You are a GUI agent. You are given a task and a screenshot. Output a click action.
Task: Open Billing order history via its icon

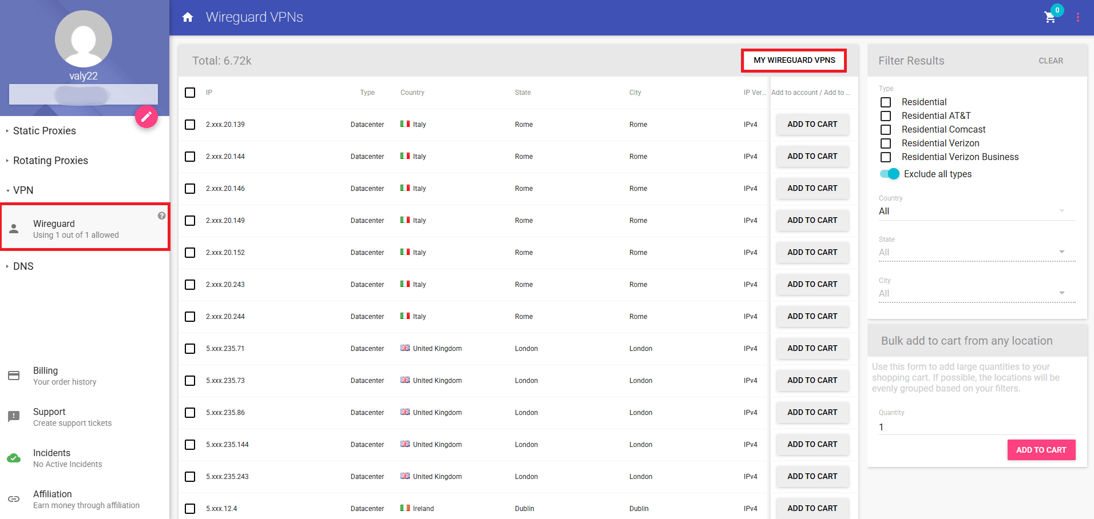click(x=14, y=375)
